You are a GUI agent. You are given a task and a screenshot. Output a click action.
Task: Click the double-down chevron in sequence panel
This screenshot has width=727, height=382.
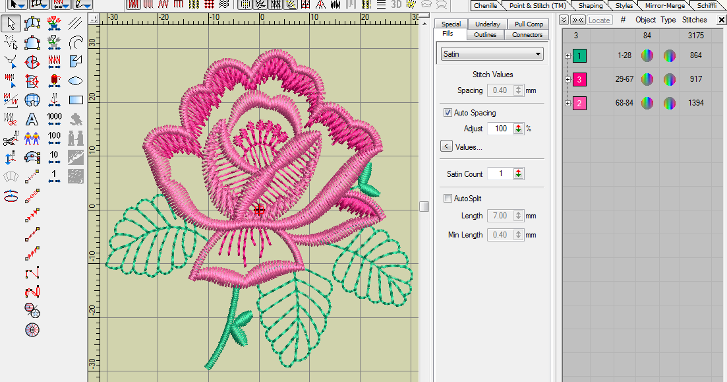tap(564, 20)
